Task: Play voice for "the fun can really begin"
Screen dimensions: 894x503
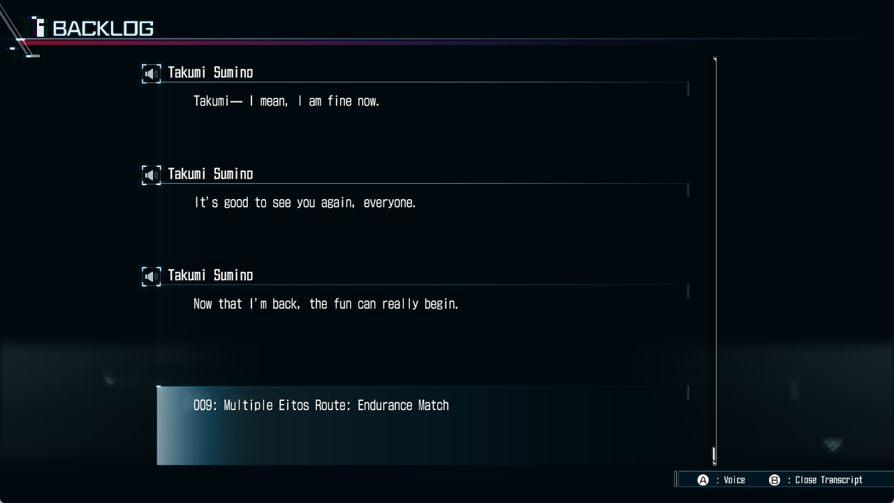Action: 151,276
